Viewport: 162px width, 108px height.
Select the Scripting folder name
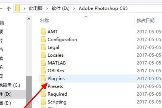pyautogui.click(x=57, y=102)
